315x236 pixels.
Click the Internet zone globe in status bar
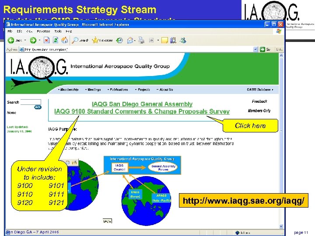237,233
